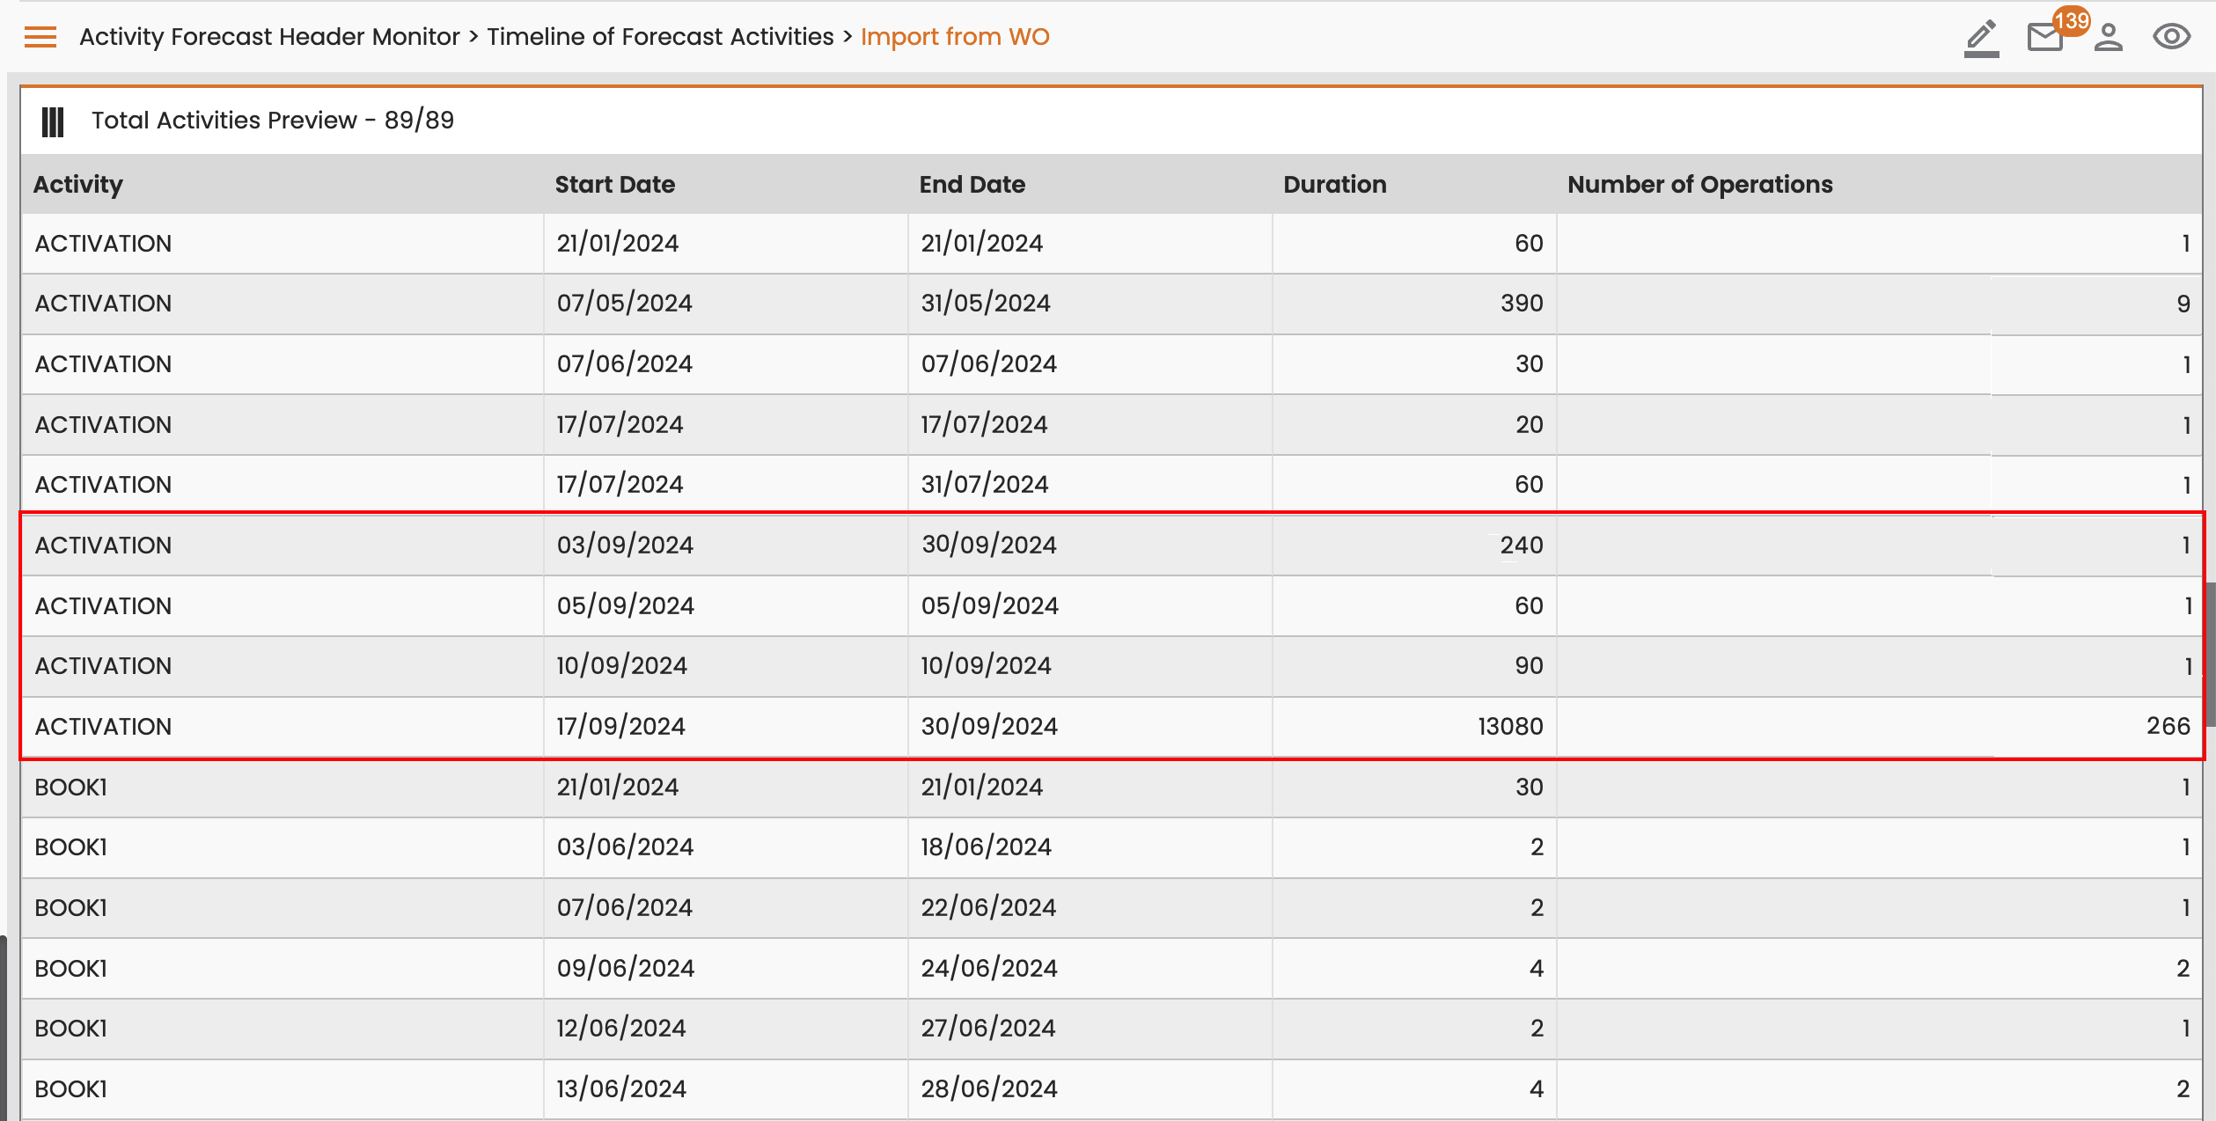Viewport: 2216px width, 1121px height.
Task: Toggle the eye view icon
Action: click(x=2171, y=37)
